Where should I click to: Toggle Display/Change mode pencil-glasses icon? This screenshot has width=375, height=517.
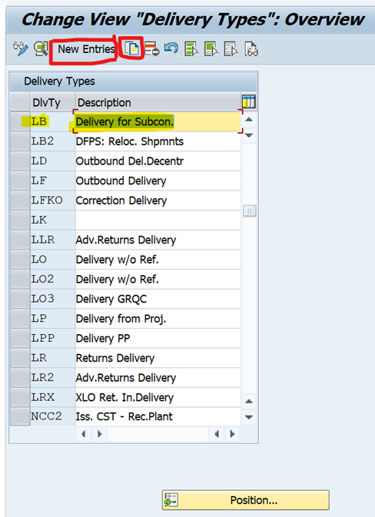coord(21,49)
